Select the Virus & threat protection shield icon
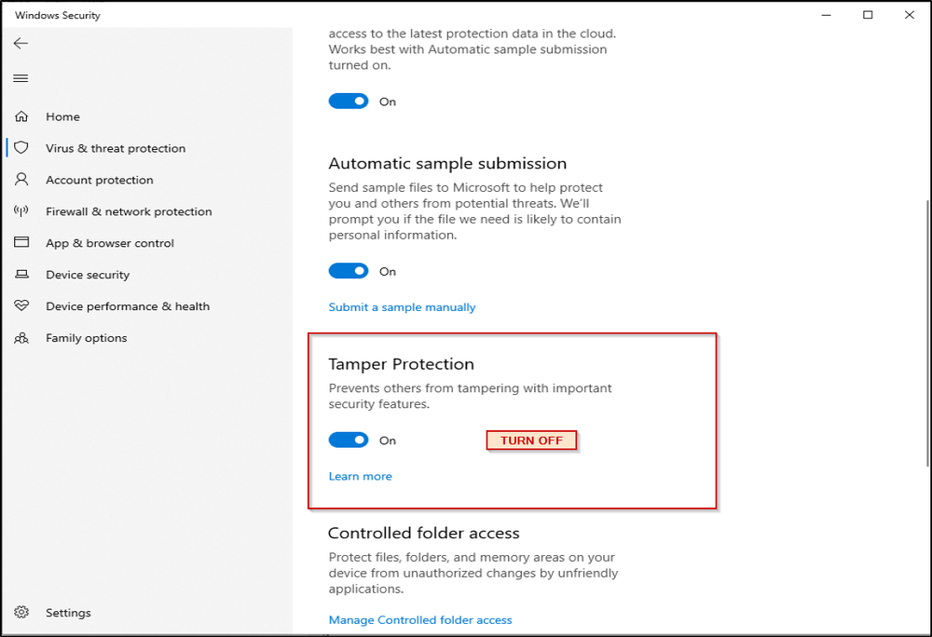 tap(21, 148)
